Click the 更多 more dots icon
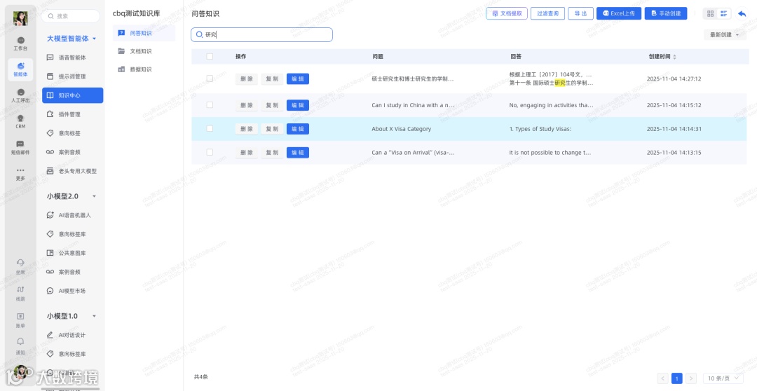This screenshot has width=757, height=391. tap(20, 173)
